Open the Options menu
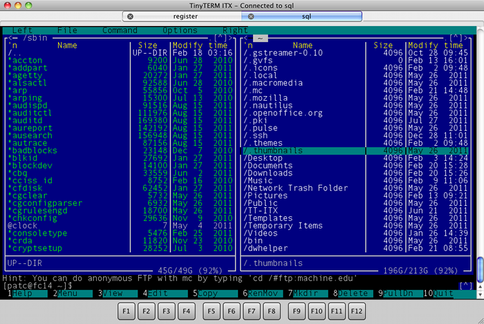Screen dimensions: 484x324 [x=180, y=30]
